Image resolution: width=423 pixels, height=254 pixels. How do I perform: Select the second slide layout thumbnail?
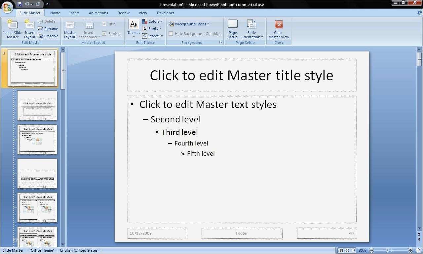(x=37, y=106)
